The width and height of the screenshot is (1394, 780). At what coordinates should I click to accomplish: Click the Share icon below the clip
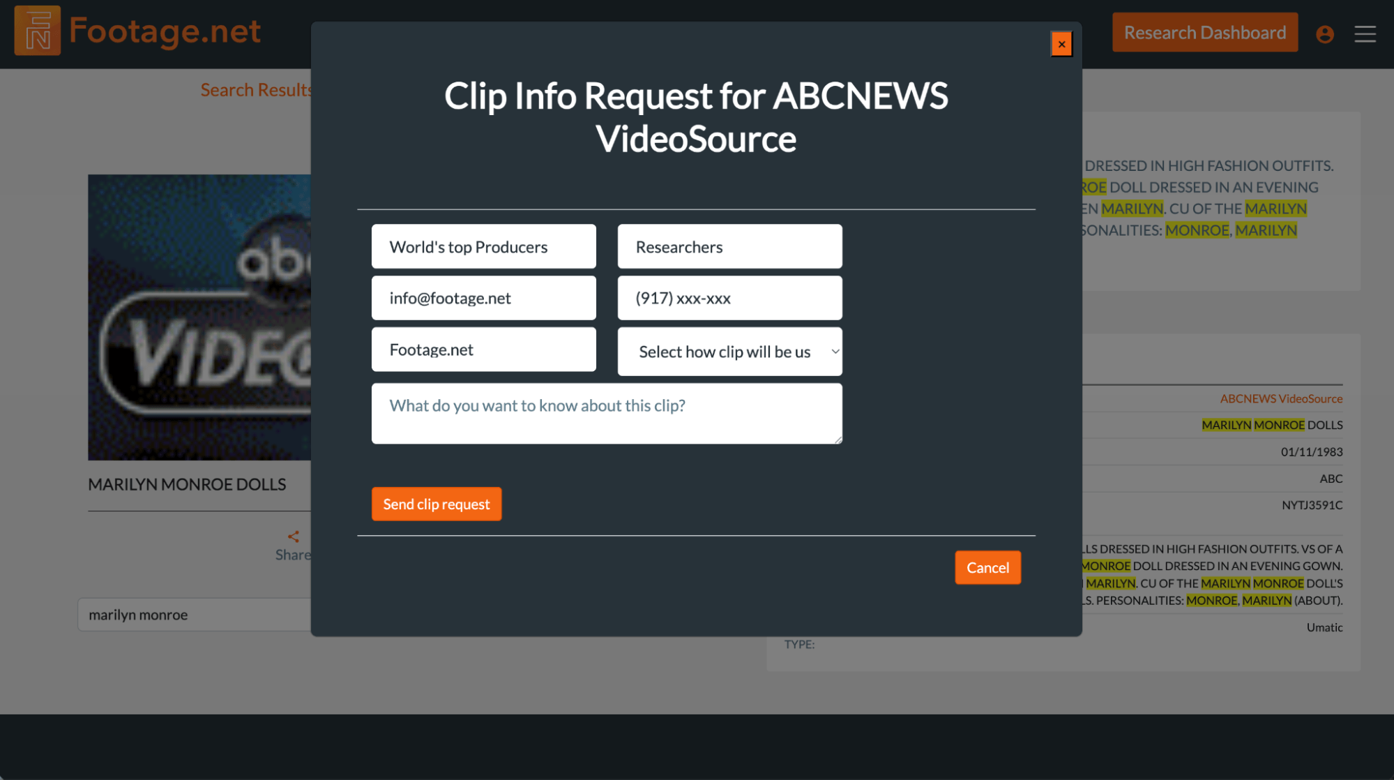click(x=293, y=537)
